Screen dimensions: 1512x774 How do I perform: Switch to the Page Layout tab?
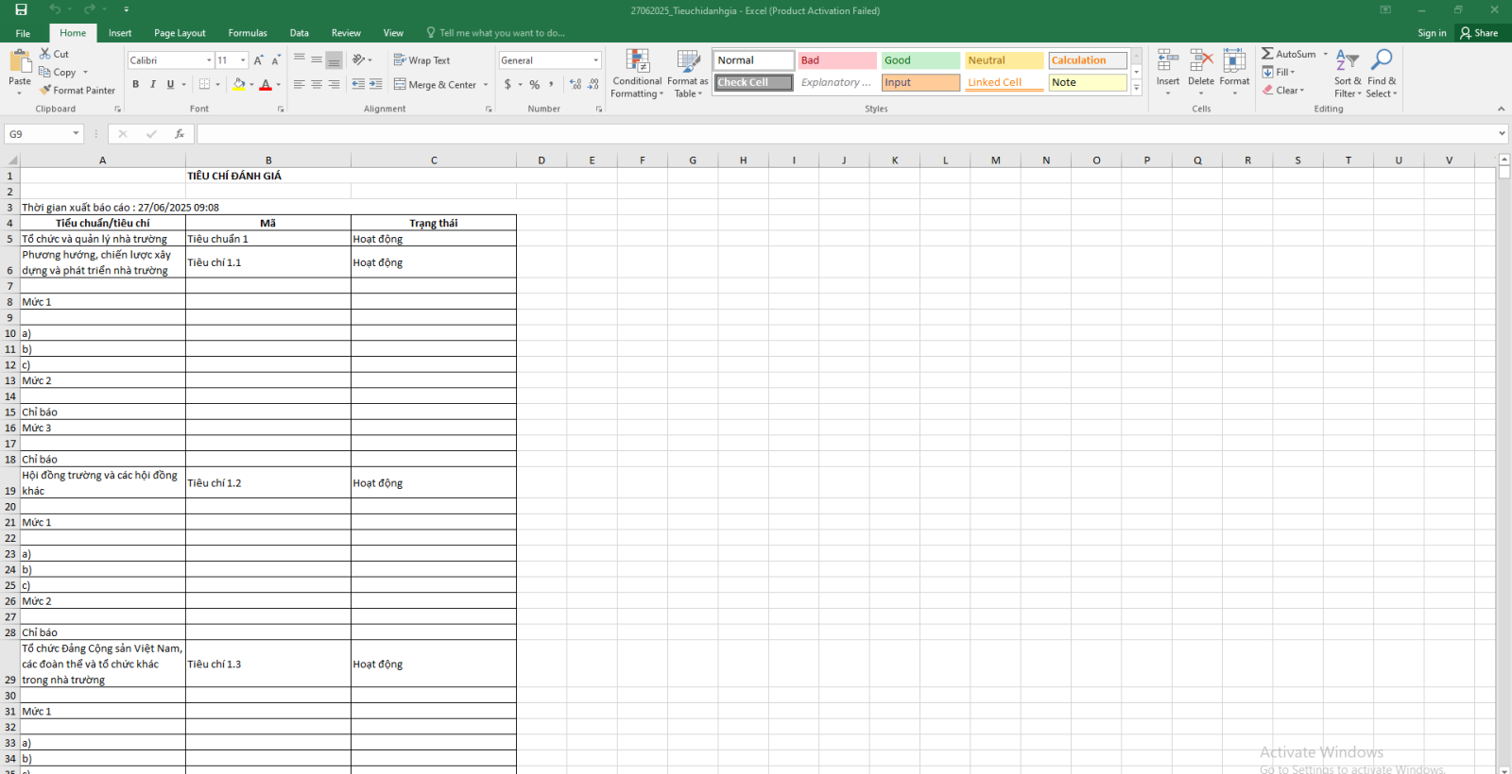click(180, 33)
